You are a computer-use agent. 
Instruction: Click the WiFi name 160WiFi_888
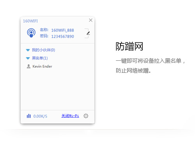click(62, 30)
